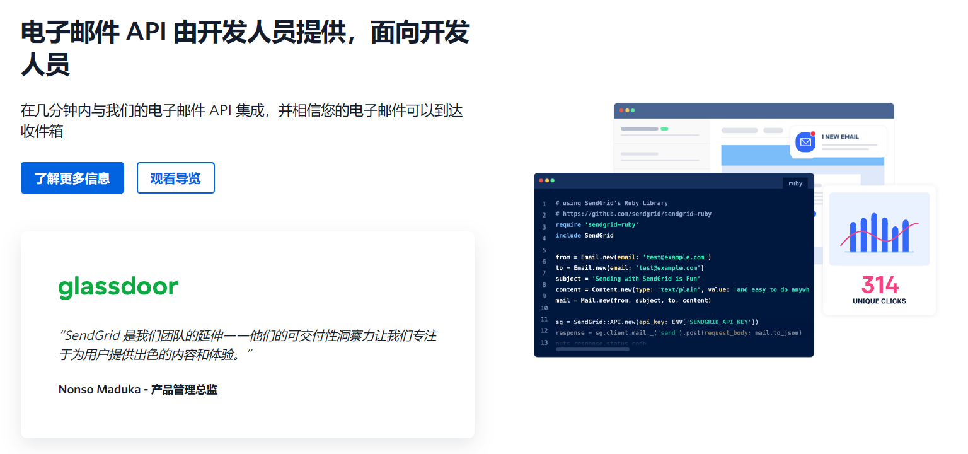Click the comment # using SendGrid's Ruby Library
The width and height of the screenshot is (968, 454).
(x=612, y=203)
